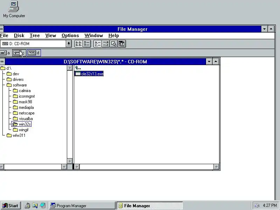Select the dev folder in tree
The width and height of the screenshot is (280, 210).
tap(13, 74)
